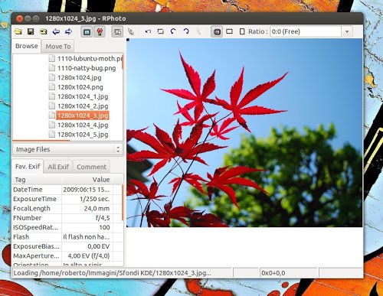Select 1280x1024_4.jpg in file list
This screenshot has height=296, width=383.
click(x=83, y=125)
